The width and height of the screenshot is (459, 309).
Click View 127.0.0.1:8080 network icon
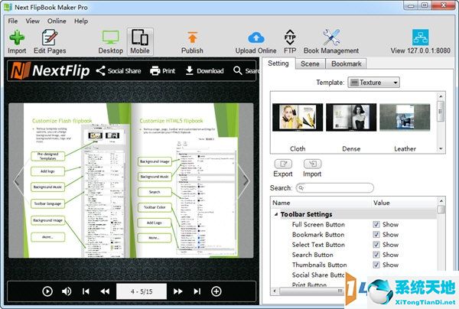pos(420,37)
